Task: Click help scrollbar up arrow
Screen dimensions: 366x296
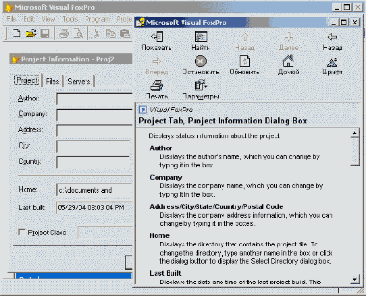Action: coord(355,133)
